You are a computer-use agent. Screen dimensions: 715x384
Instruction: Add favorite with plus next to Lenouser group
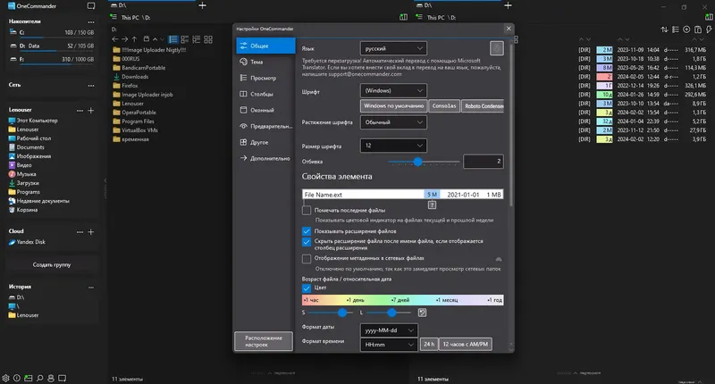click(x=91, y=110)
